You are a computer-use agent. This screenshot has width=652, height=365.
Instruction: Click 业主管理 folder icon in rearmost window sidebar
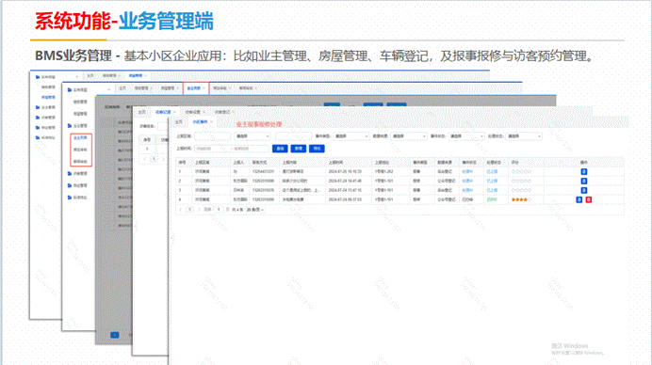tap(38, 107)
